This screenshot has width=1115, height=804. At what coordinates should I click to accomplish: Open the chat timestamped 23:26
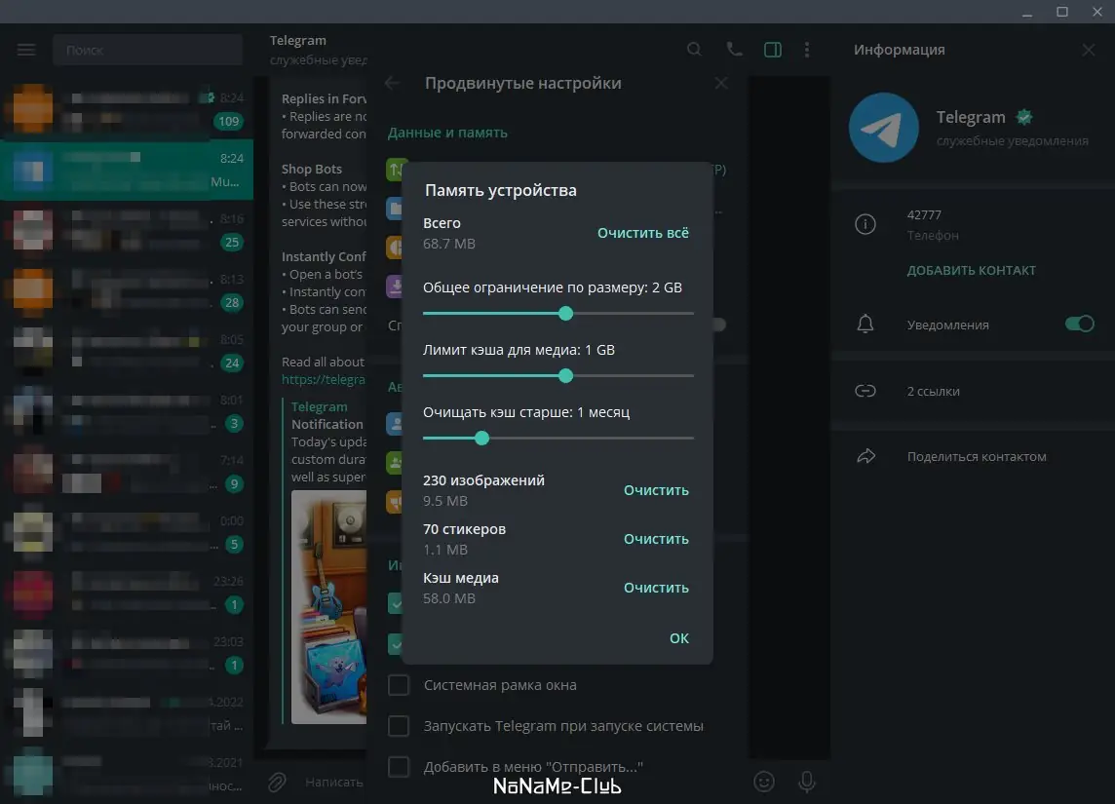[x=127, y=593]
